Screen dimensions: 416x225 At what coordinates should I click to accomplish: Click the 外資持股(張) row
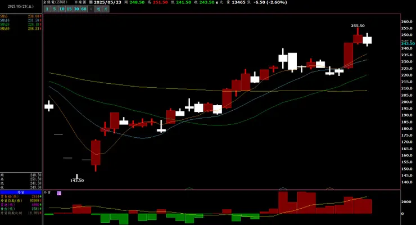[21, 201]
